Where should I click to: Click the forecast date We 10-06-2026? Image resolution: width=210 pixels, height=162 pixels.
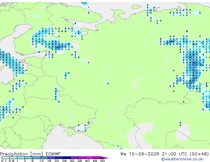coord(140,154)
